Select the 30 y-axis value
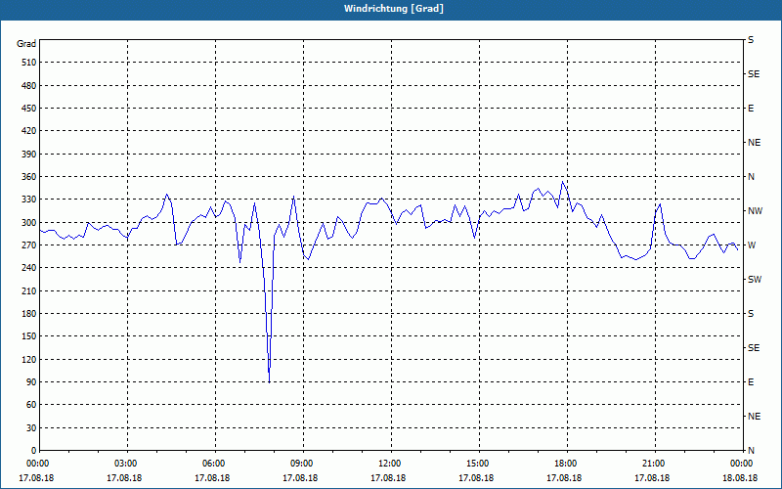Screen dimensions: 782x489 click(x=31, y=428)
